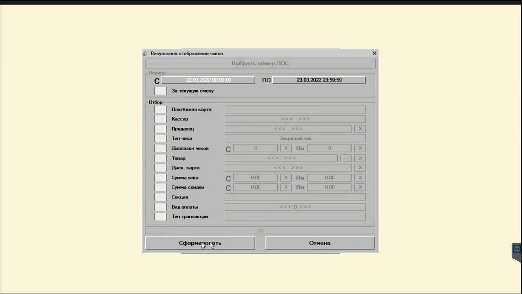522x294 pixels.
Task: Clear the 'Диск. карта' field with X
Action: [360, 168]
